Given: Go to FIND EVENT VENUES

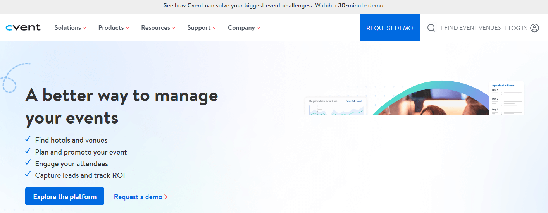Looking at the screenshot, I should pos(472,28).
